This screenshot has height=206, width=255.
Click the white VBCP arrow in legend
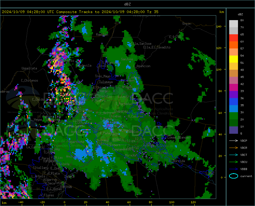point(233,141)
